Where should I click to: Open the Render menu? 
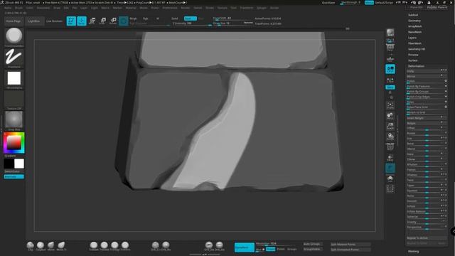point(186,8)
